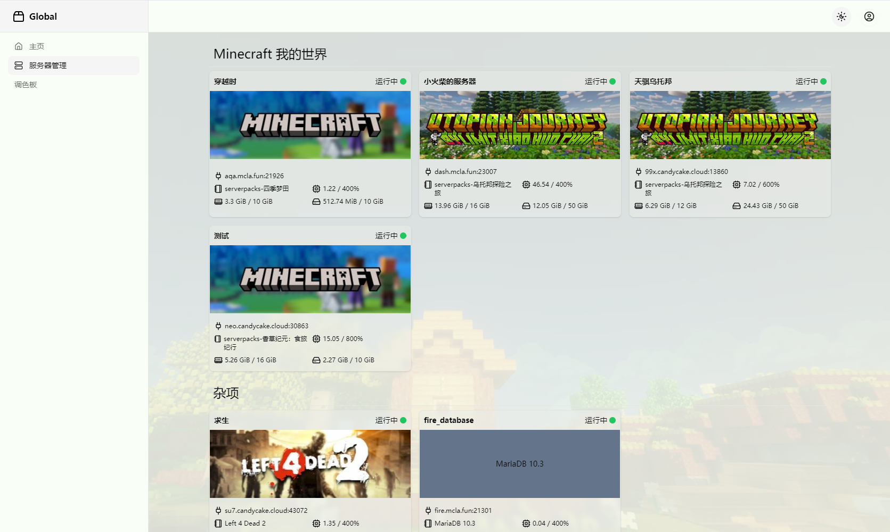The image size is (890, 532).
Task: Open the 天骐乌托邦 server title
Action: click(x=653, y=81)
